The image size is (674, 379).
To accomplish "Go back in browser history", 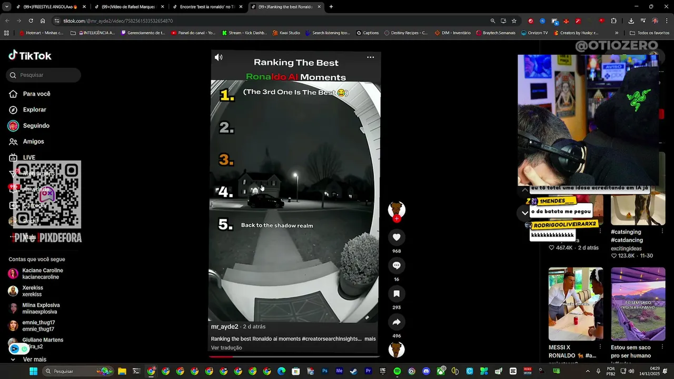I will [7, 21].
